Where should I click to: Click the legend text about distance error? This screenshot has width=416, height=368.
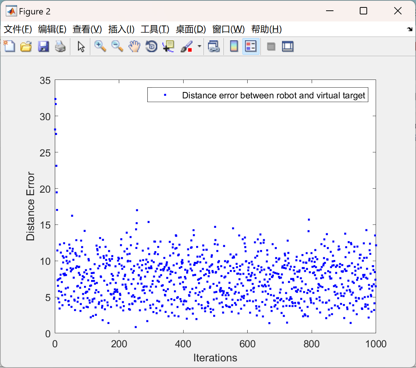click(274, 95)
